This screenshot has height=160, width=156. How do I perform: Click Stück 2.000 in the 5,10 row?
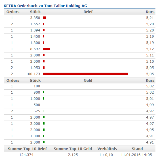click(35, 62)
